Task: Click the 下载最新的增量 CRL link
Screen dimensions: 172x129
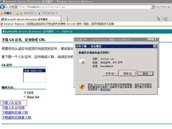Action: coord(16,117)
